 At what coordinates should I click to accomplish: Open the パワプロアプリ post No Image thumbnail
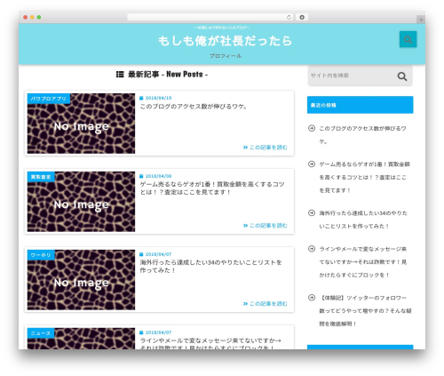pyautogui.click(x=81, y=124)
